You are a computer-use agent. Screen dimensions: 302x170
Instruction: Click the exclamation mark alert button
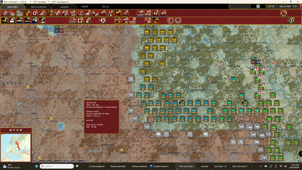click(x=170, y=20)
